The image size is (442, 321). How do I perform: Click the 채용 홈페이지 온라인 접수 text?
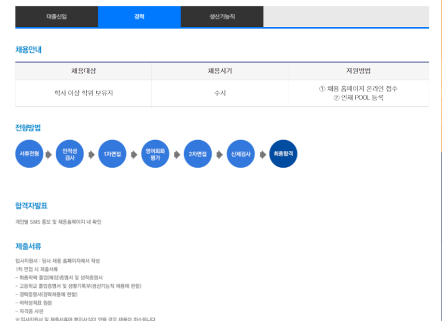point(358,89)
